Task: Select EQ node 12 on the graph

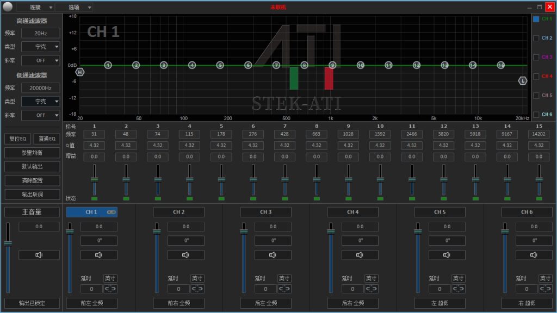Action: point(417,65)
